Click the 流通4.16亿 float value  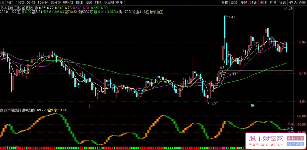(x=140, y=12)
